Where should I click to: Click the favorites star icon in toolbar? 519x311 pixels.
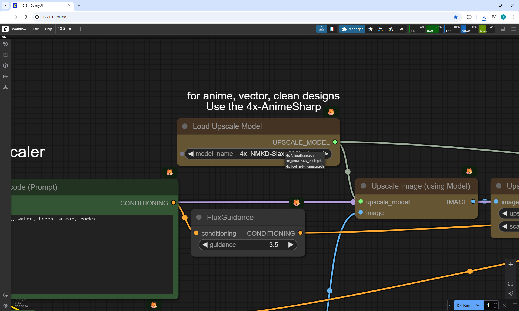371,29
